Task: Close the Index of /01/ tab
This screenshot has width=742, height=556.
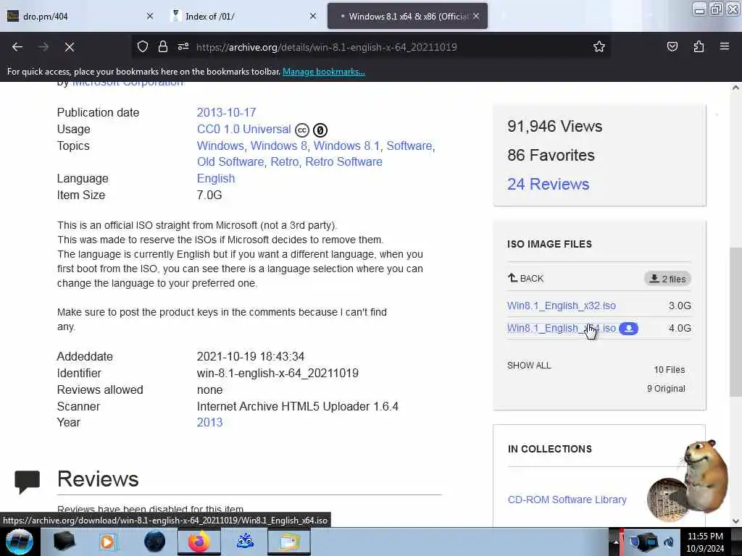Action: [x=313, y=16]
